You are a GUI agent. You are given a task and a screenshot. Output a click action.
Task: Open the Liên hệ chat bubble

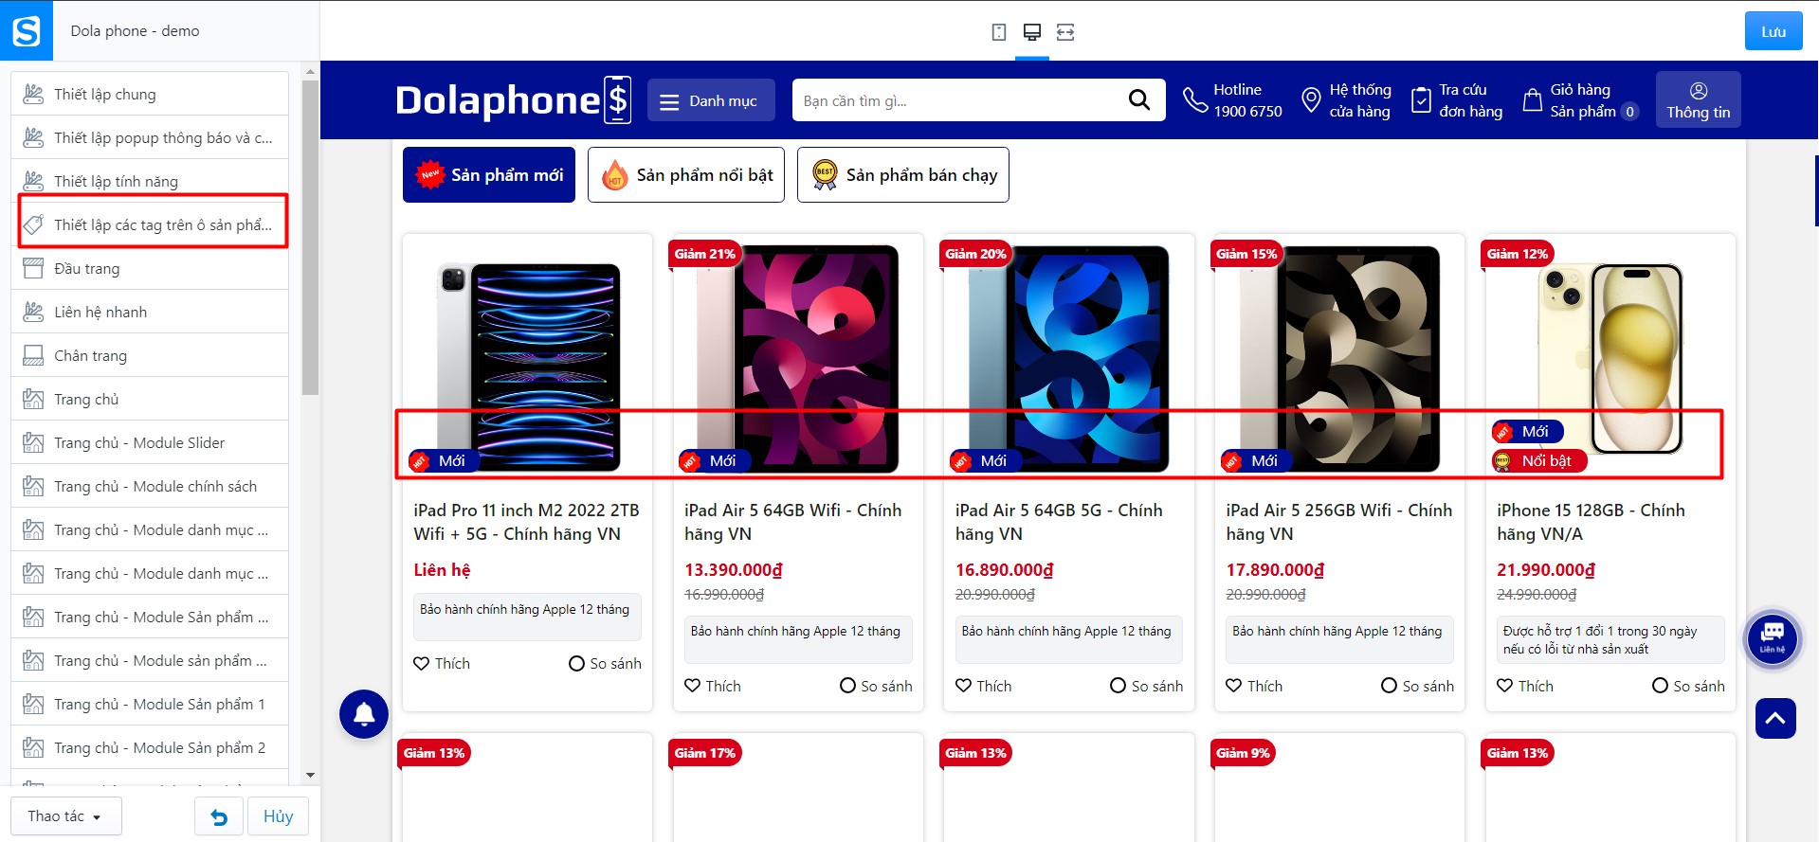(x=1772, y=638)
